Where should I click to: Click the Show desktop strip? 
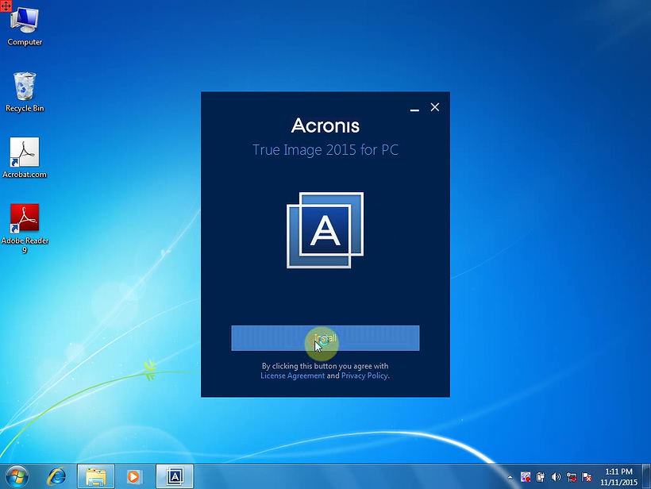(647, 476)
